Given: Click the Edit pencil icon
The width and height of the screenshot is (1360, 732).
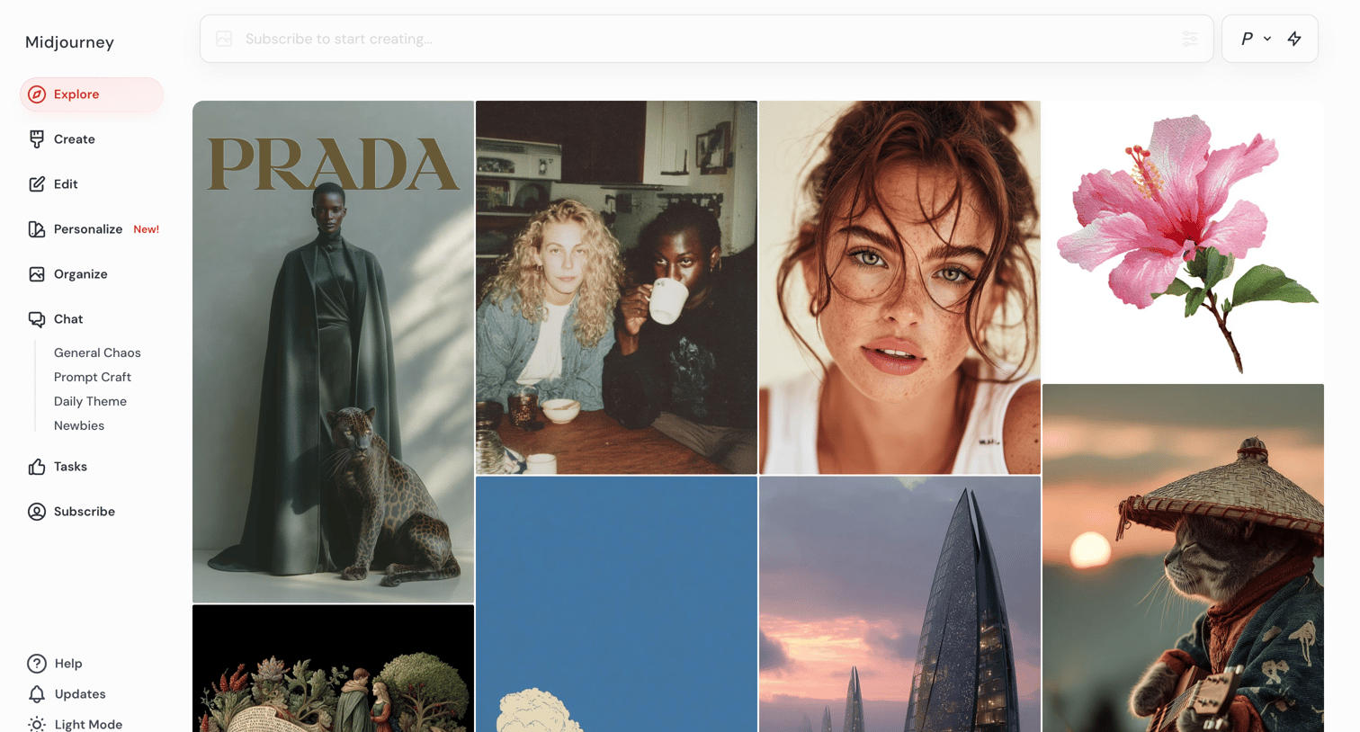Looking at the screenshot, I should point(37,184).
